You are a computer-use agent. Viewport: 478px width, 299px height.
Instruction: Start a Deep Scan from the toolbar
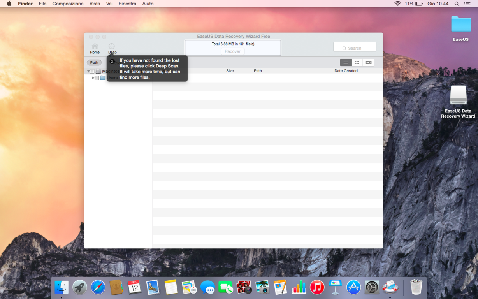click(112, 49)
